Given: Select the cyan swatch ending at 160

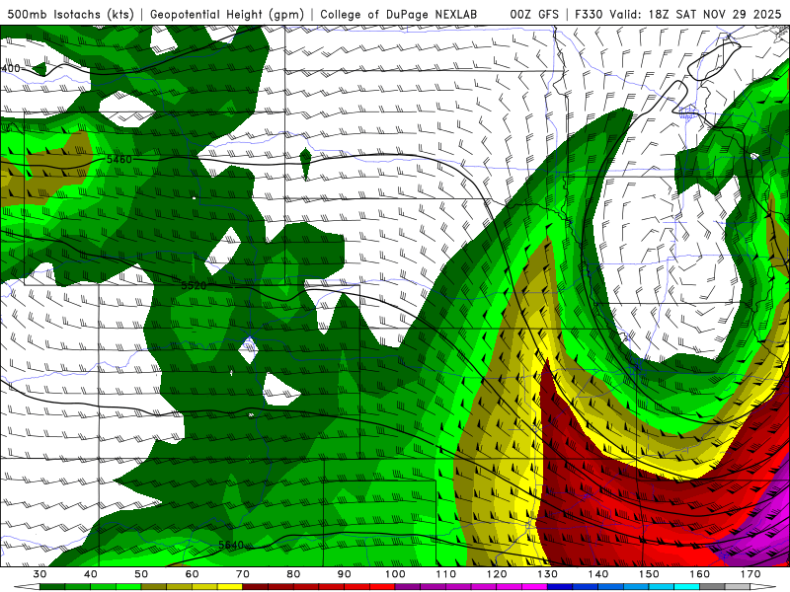Looking at the screenshot, I should [686, 587].
